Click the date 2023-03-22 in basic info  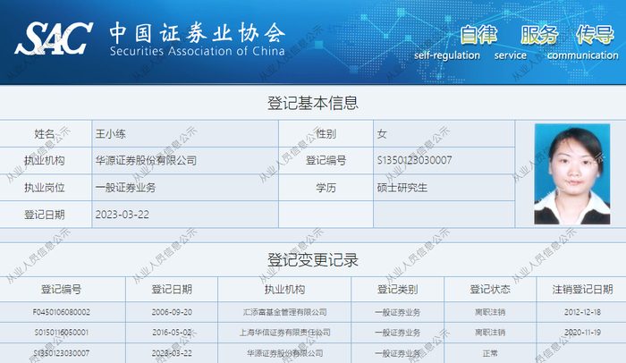123,215
